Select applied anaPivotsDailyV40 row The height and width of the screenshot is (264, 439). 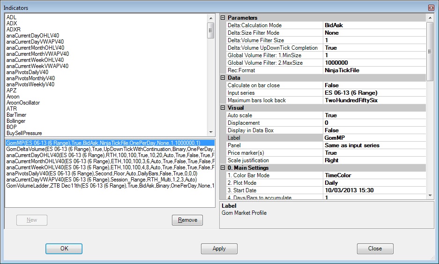tap(110, 173)
